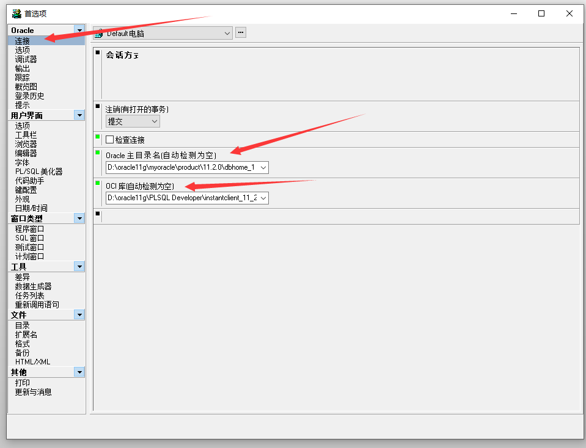Collapse the 其他 section arrow
This screenshot has height=448, width=586.
pos(79,372)
